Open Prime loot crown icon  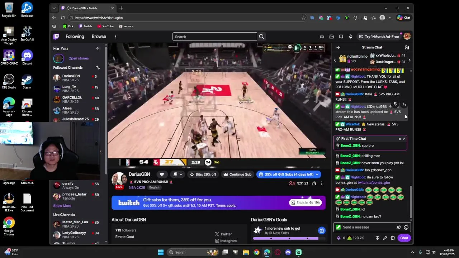322,37
